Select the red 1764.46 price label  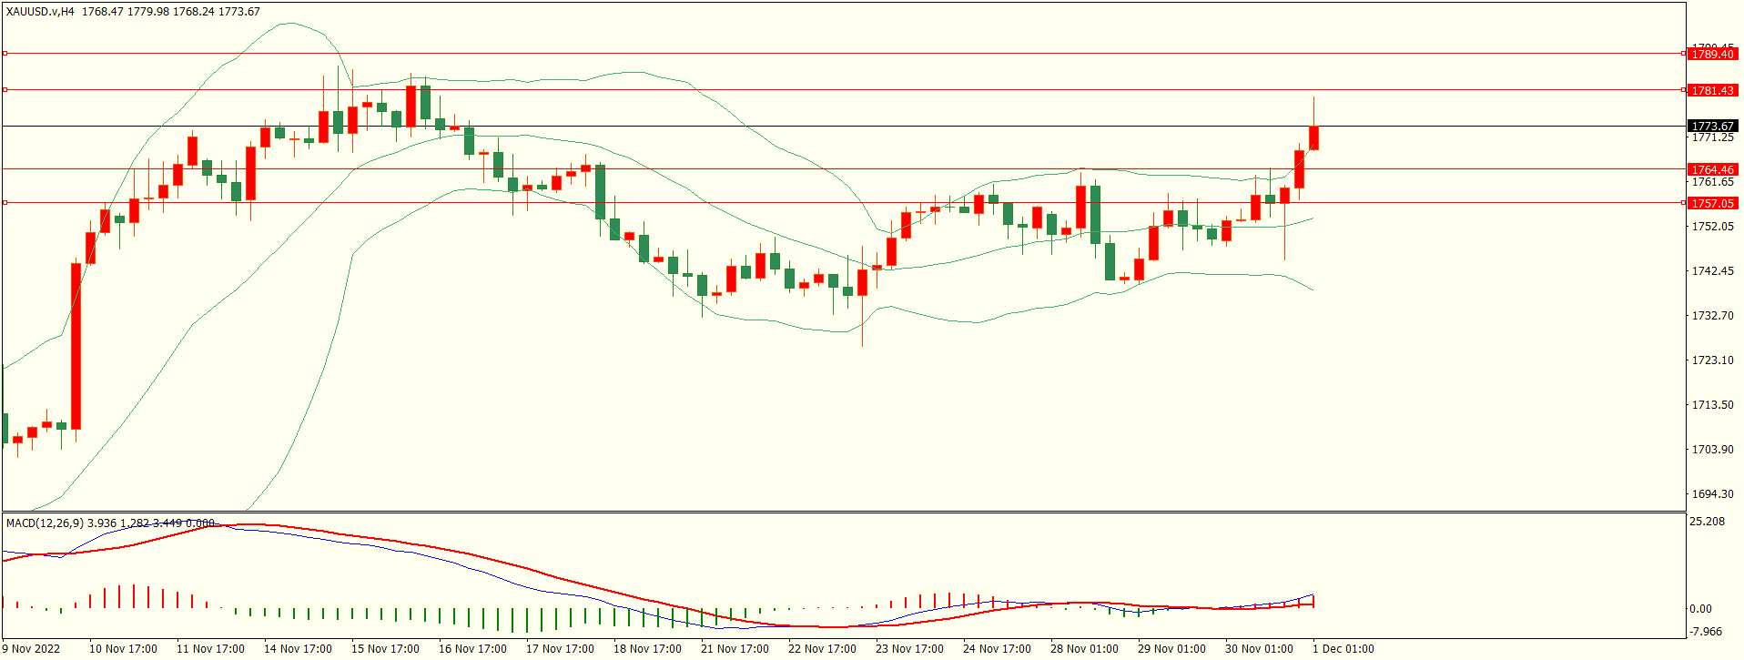click(x=1712, y=169)
